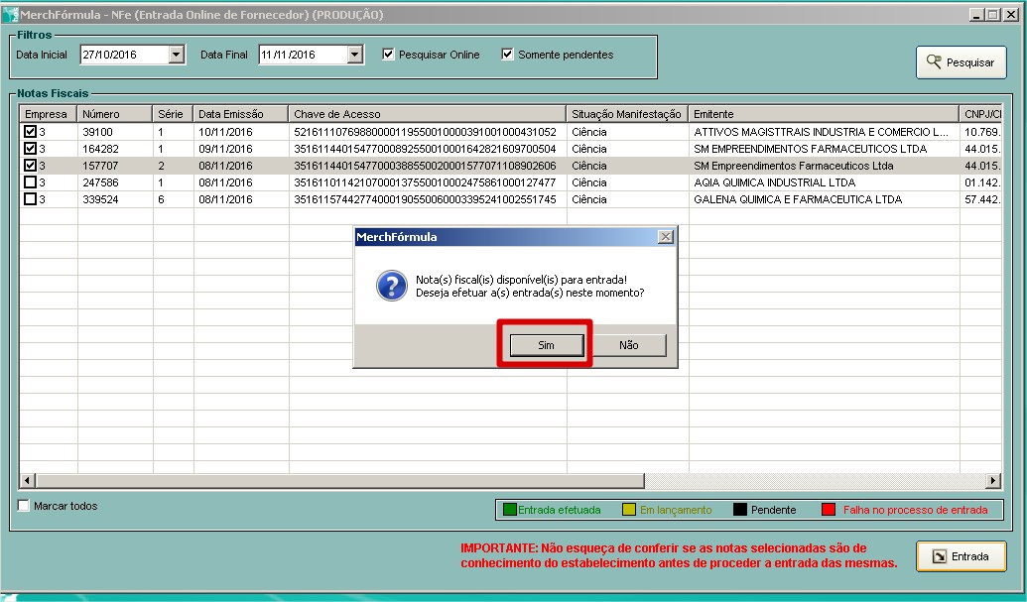The width and height of the screenshot is (1027, 602).
Task: Click the Chave de Acesso column header
Action: click(x=427, y=114)
